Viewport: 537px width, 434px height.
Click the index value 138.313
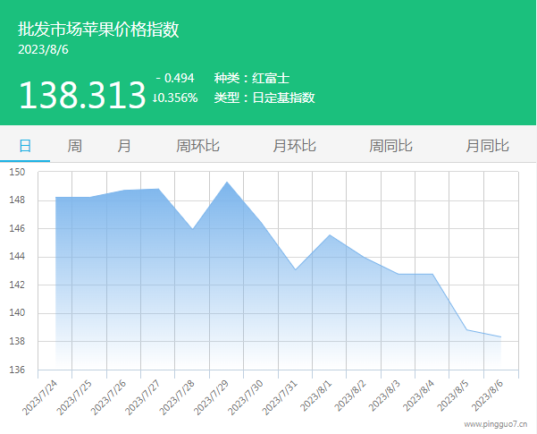pos(81,95)
